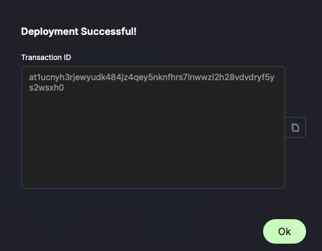Place the cursor on the at1ucnyh3r text line
The width and height of the screenshot is (322, 251).
point(151,78)
